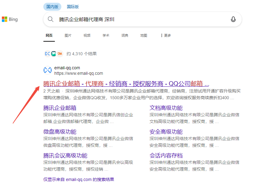Screen dimensions: 271x188
Task: Open the 图片 tab
Action: click(x=68, y=35)
